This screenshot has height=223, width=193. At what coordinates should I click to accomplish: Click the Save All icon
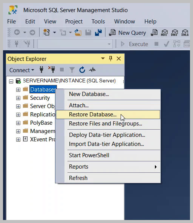(98, 33)
